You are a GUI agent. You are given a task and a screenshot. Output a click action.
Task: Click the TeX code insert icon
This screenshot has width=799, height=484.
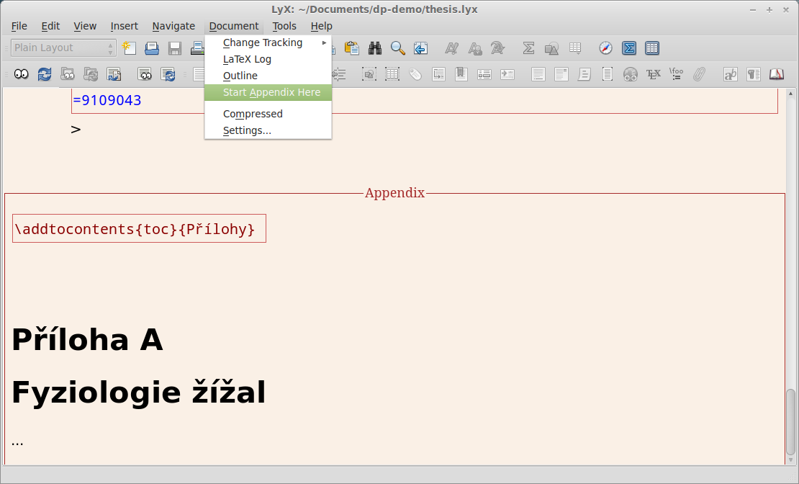point(654,74)
